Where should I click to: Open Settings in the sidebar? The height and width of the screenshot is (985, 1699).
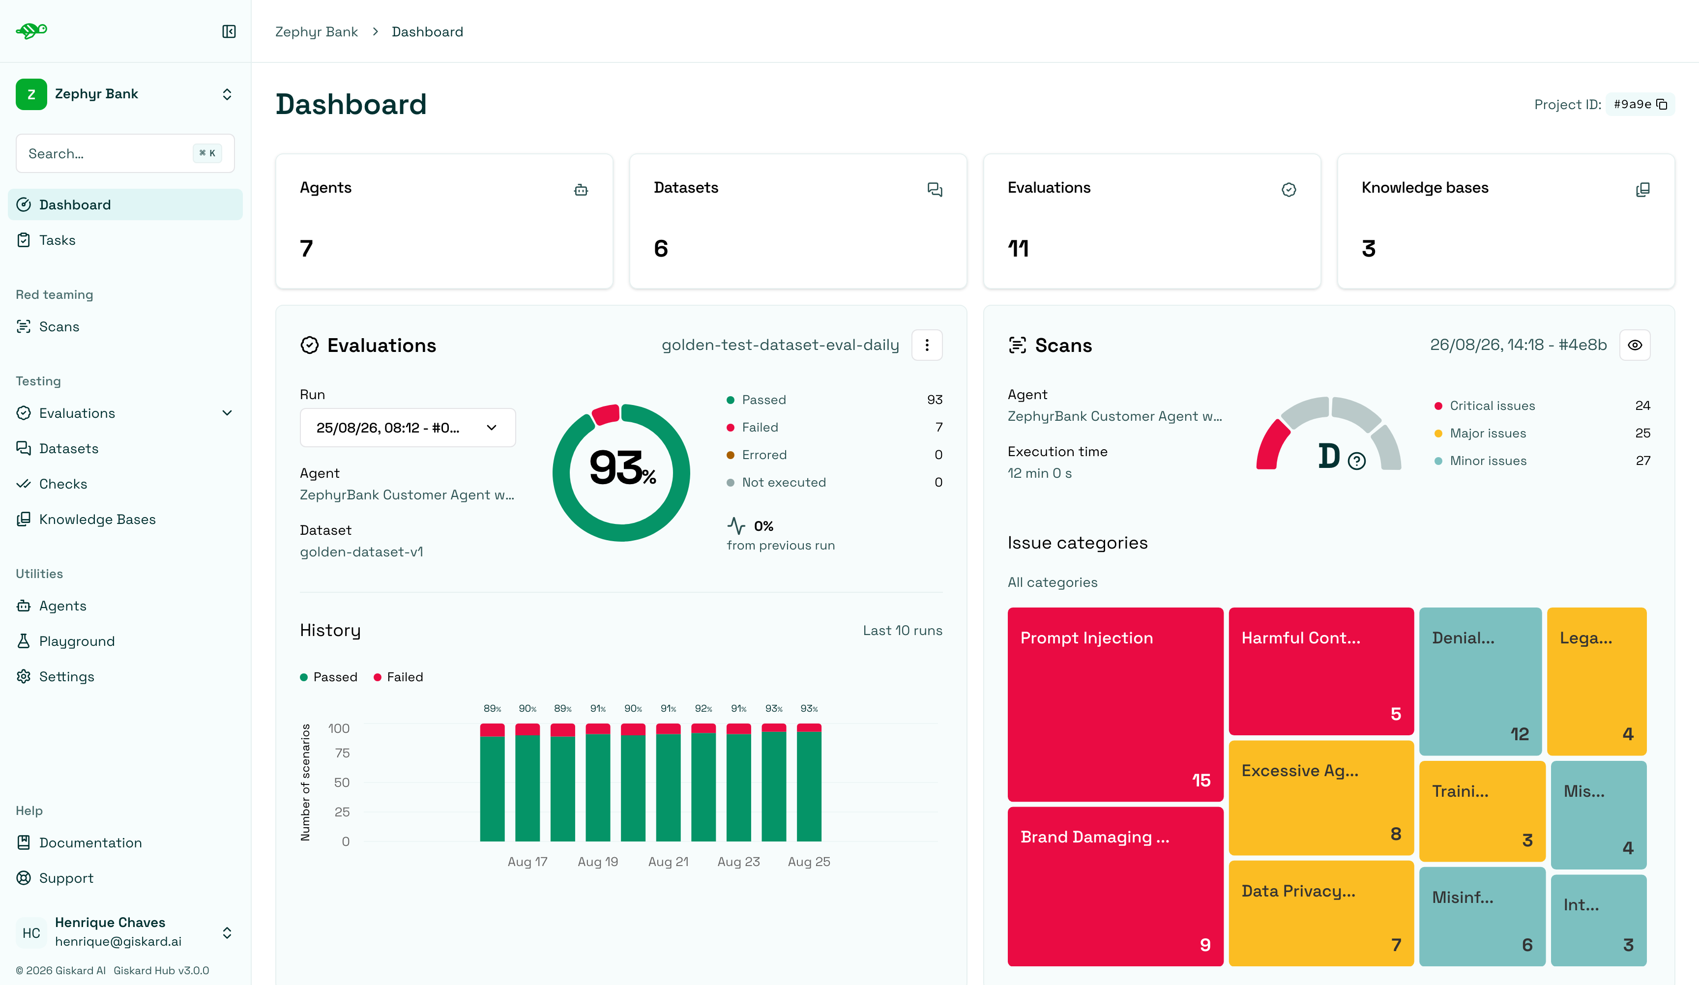[x=125, y=677]
